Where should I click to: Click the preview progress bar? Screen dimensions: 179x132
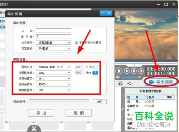(x=146, y=63)
